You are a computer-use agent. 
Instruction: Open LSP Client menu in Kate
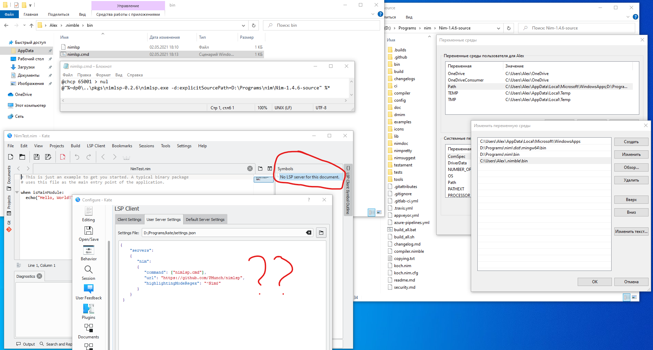[96, 146]
